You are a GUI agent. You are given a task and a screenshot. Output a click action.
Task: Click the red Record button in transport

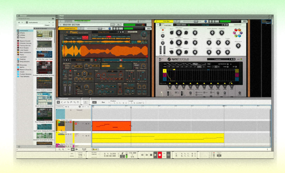160,155
